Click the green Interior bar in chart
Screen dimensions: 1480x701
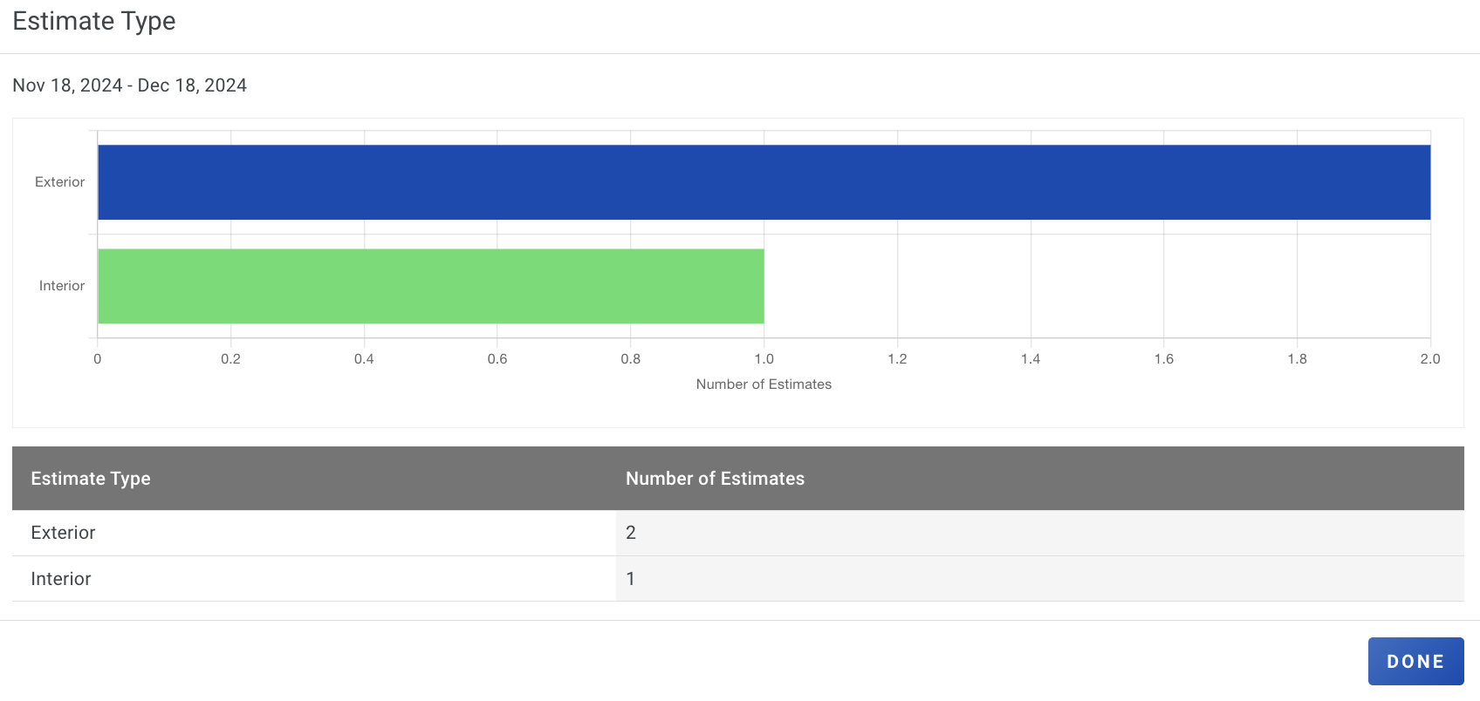(x=431, y=286)
